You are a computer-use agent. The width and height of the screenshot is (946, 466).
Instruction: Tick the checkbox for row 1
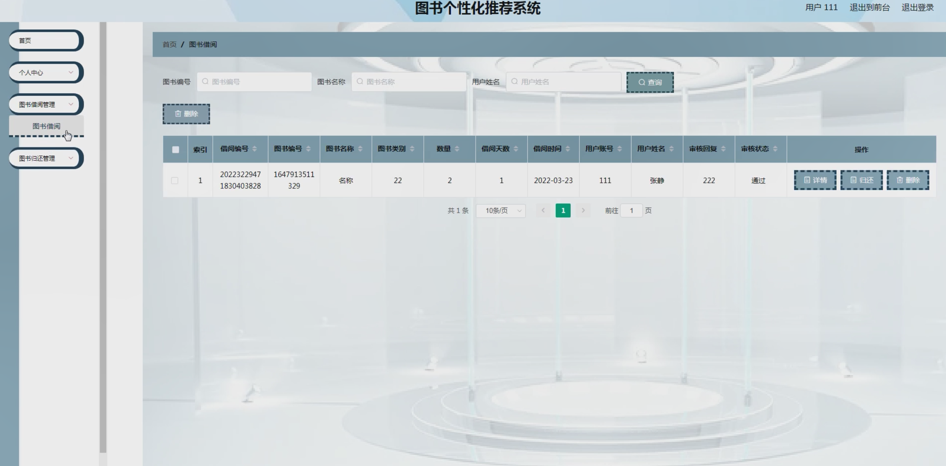[x=175, y=180]
